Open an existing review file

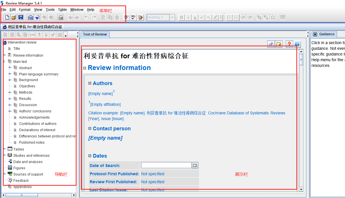pos(13,17)
